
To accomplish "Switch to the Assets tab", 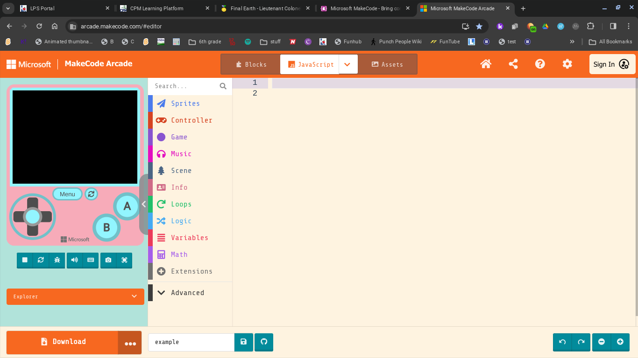I will tap(387, 64).
